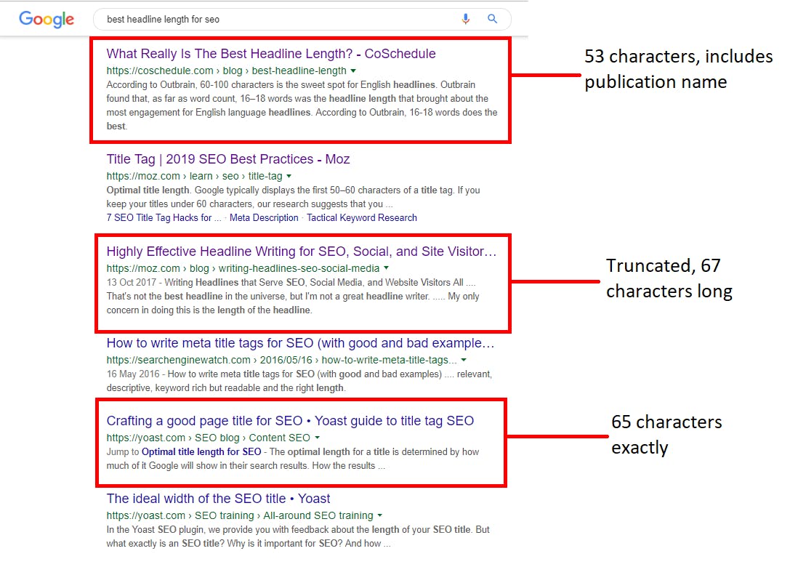Image resolution: width=790 pixels, height=567 pixels.
Task: Click Optimal title length for SEO jump link
Action: pyautogui.click(x=201, y=451)
